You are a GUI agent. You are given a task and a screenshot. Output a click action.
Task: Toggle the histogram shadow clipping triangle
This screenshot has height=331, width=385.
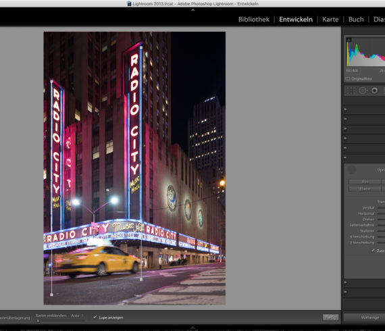coord(349,39)
